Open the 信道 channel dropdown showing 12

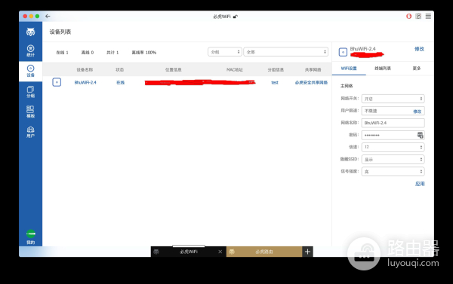[393, 147]
